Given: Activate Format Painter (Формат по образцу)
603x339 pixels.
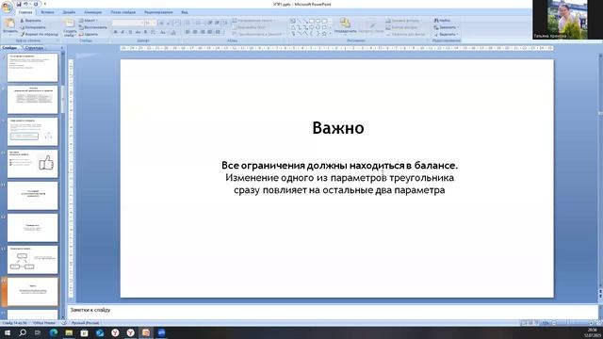Looking at the screenshot, I should click(40, 34).
